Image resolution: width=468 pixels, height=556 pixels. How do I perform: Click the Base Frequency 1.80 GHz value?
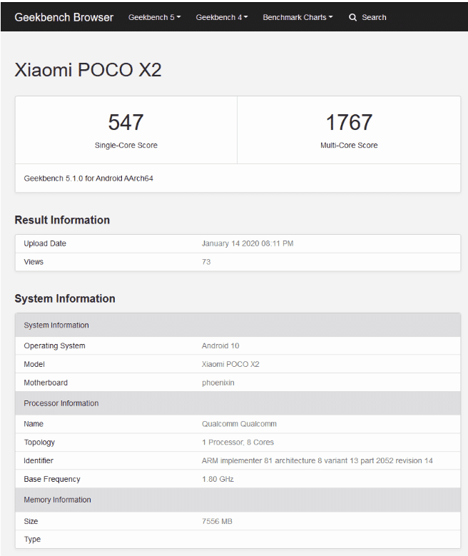click(x=218, y=479)
